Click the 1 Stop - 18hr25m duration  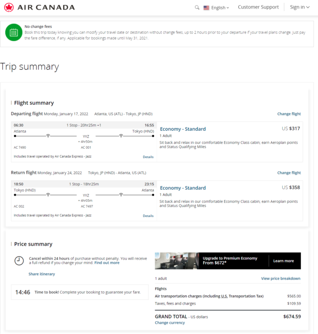(x=84, y=184)
